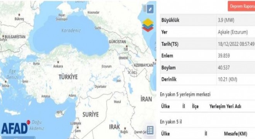Click the Sivastopol label on the map

click(61, 19)
